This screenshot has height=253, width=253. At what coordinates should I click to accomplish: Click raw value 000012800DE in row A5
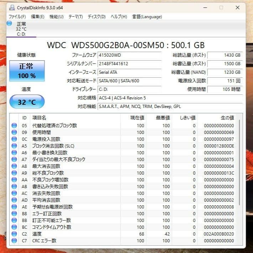[219, 146]
